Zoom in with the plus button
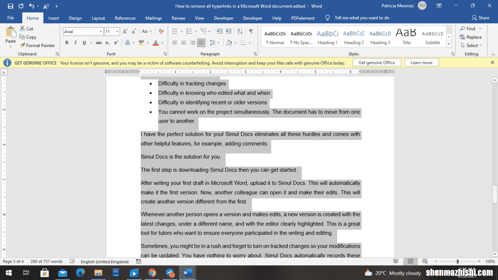 479,261
